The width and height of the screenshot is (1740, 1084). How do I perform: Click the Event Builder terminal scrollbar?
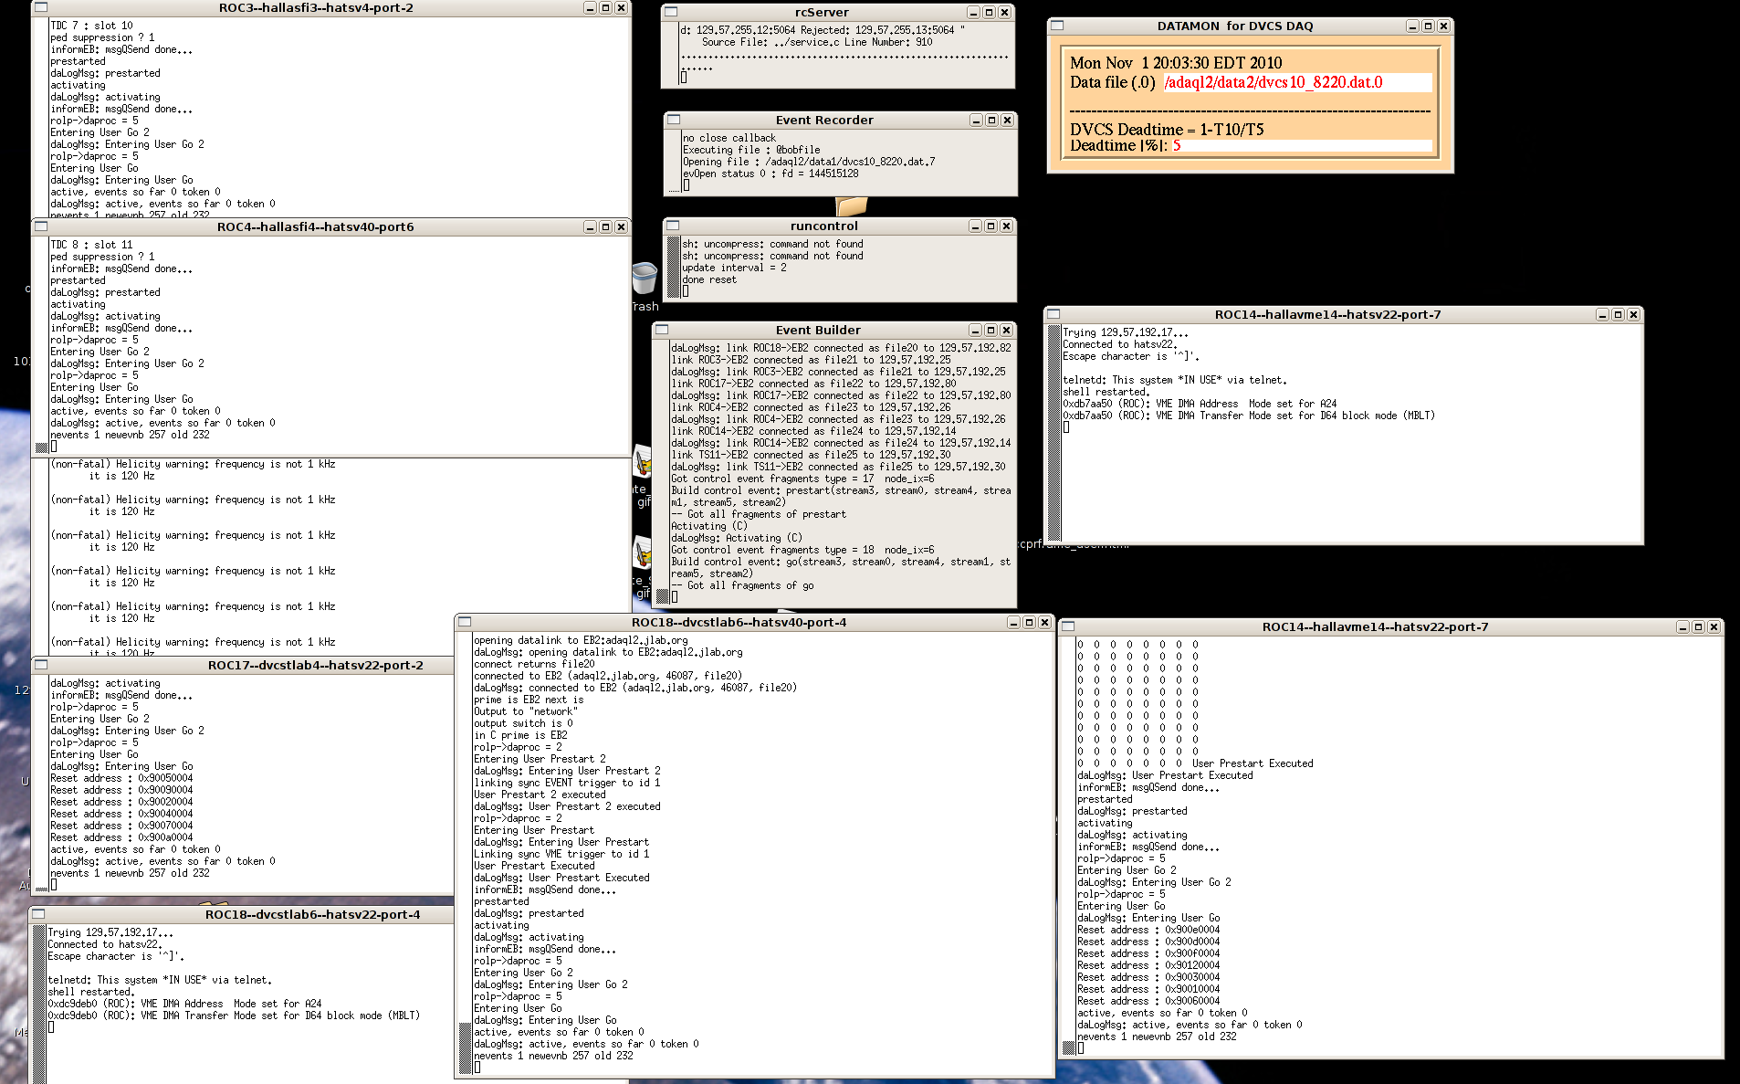click(663, 472)
